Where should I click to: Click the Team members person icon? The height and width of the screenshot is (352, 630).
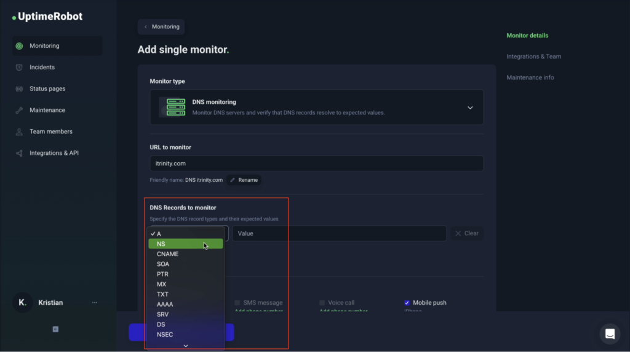tap(19, 131)
